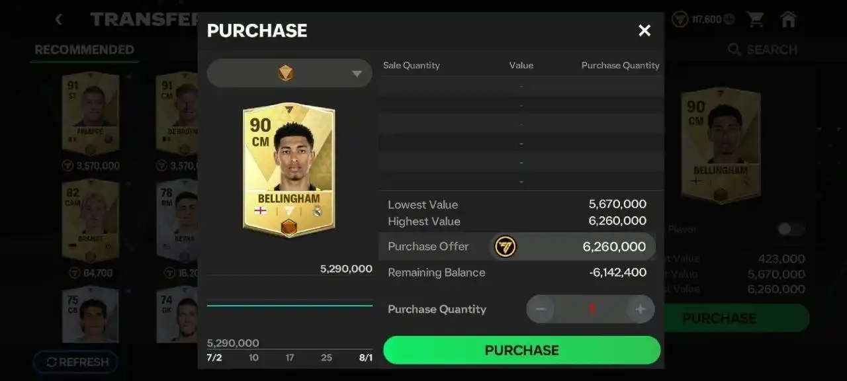Switch to the Recommended tab
The height and width of the screenshot is (381, 847).
(x=84, y=50)
